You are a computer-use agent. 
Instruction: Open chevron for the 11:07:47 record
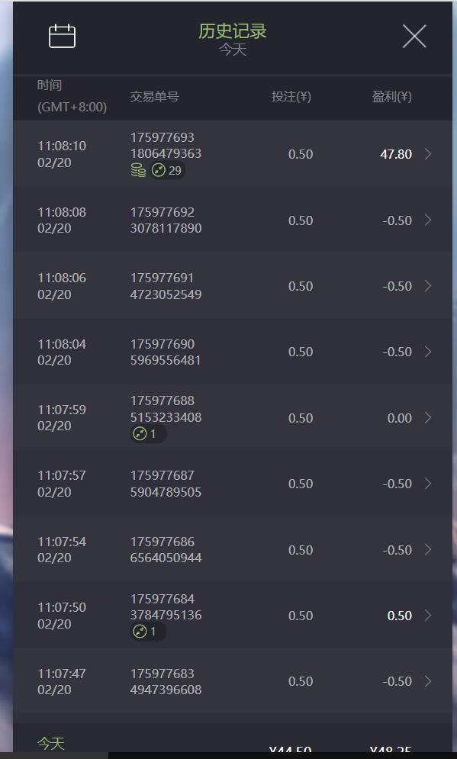[428, 681]
